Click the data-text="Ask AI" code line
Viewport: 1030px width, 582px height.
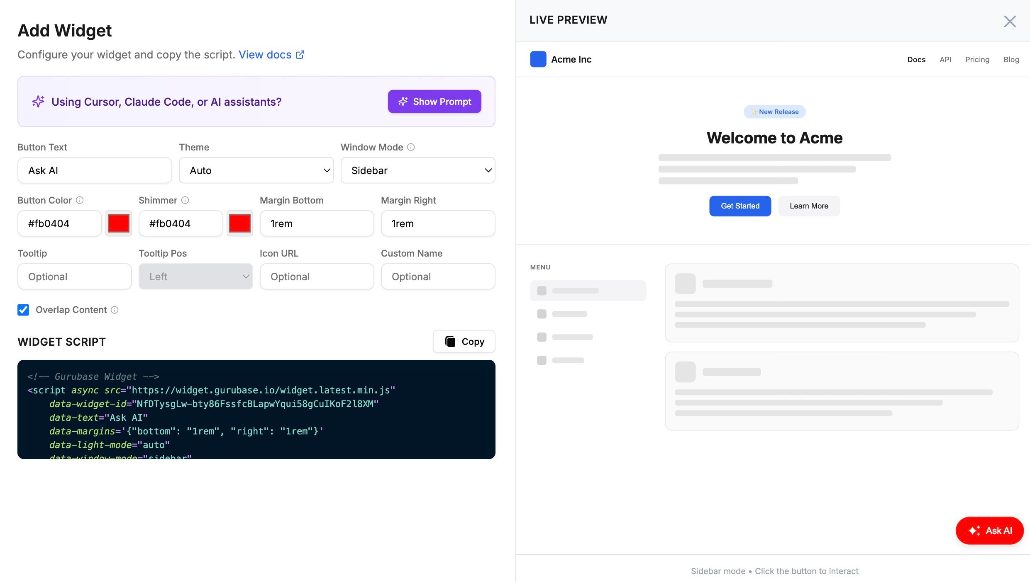[99, 417]
